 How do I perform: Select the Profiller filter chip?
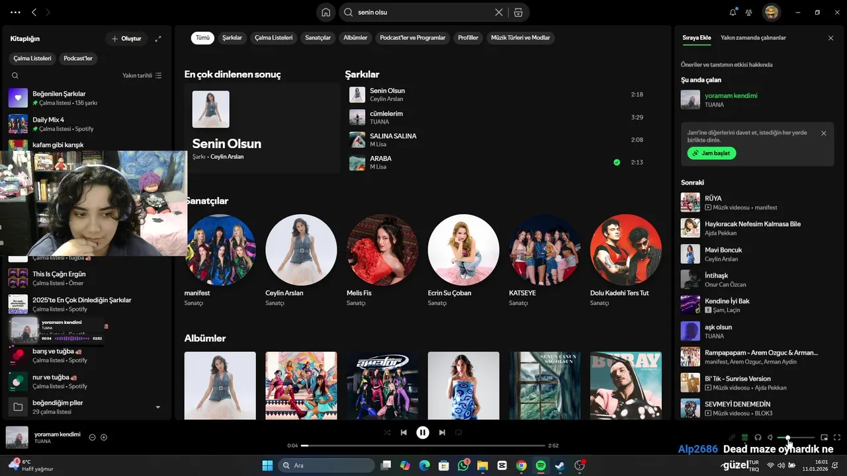coord(468,38)
